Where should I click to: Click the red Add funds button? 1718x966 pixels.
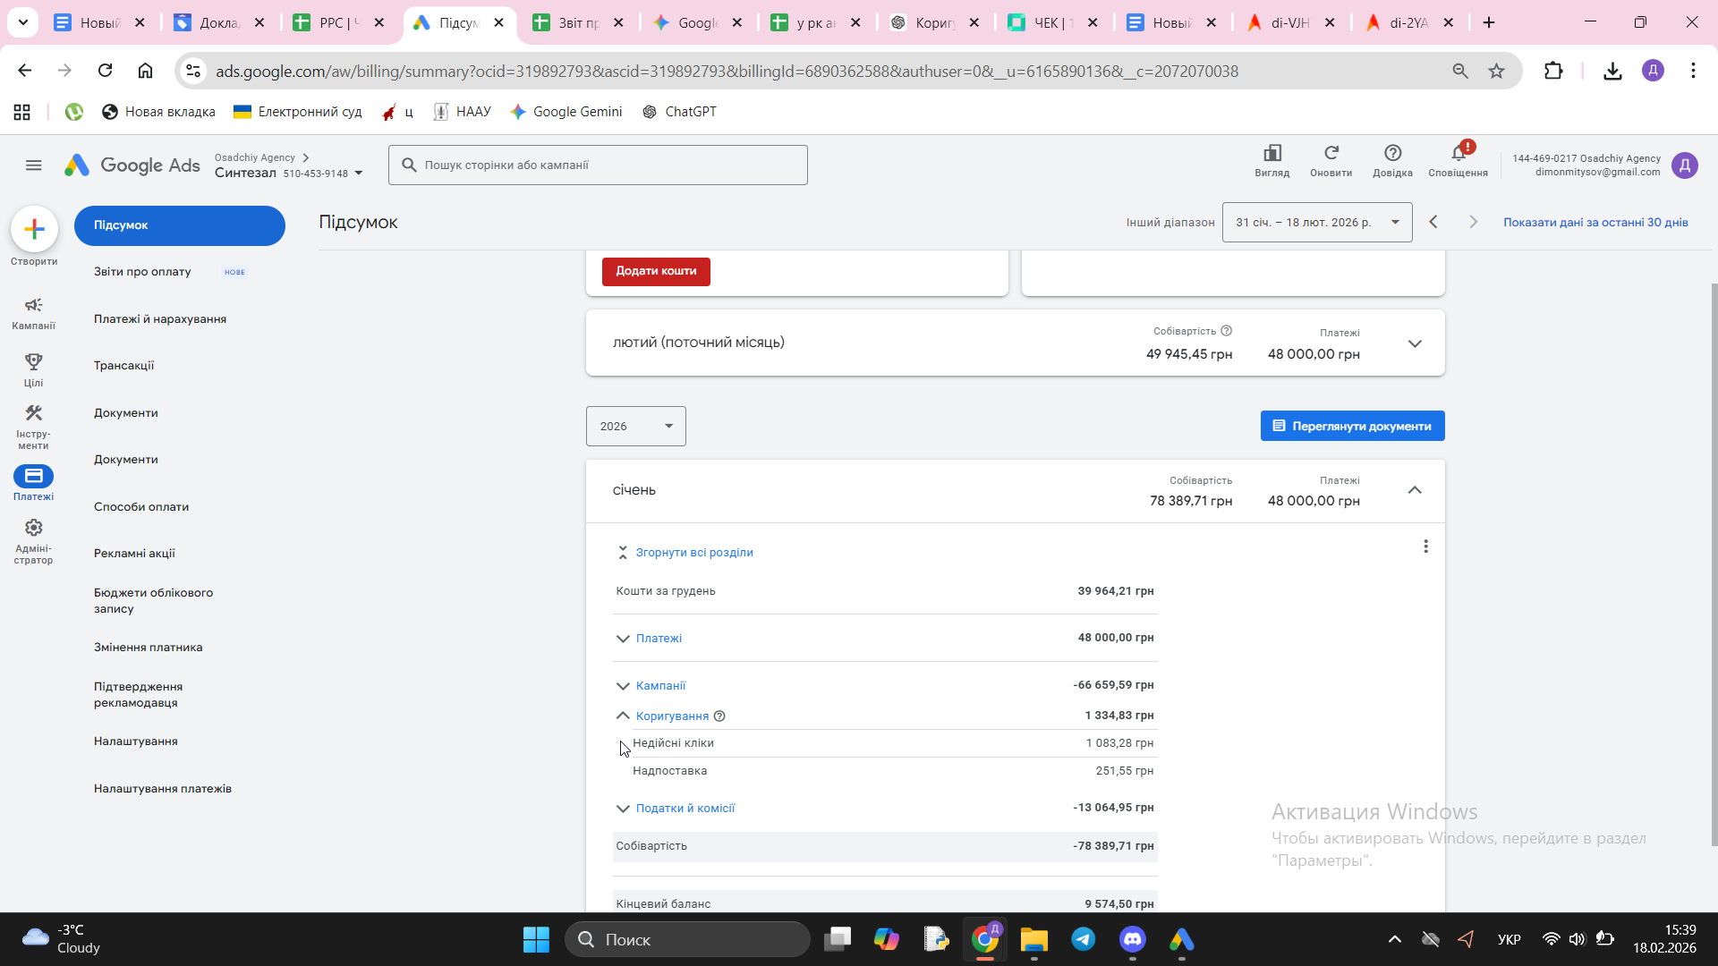(655, 271)
